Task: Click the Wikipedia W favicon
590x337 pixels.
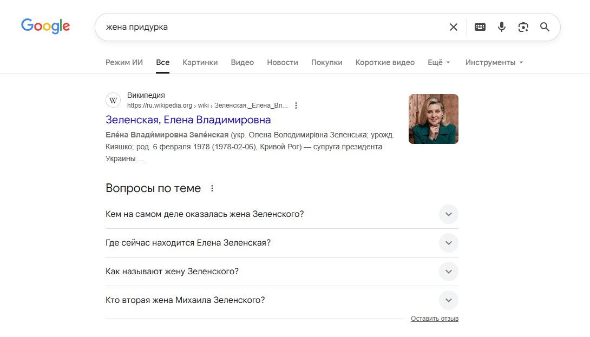Action: (113, 101)
